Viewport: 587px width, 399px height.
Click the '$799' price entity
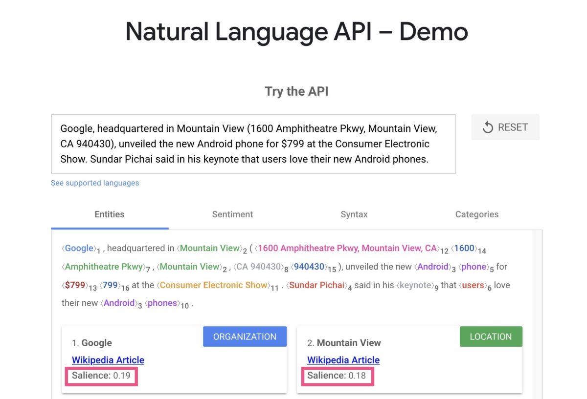tap(74, 285)
